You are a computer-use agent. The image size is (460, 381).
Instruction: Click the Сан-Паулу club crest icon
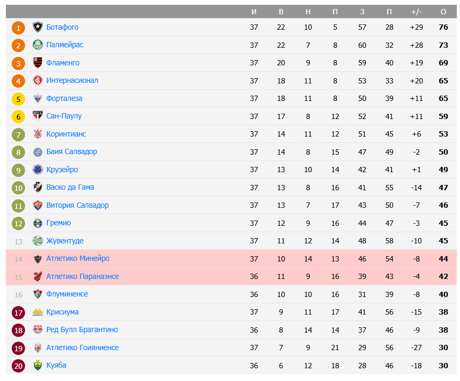(x=37, y=116)
